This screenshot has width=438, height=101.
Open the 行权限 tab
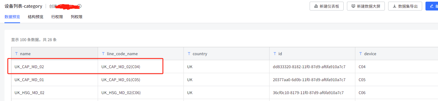[57, 17]
